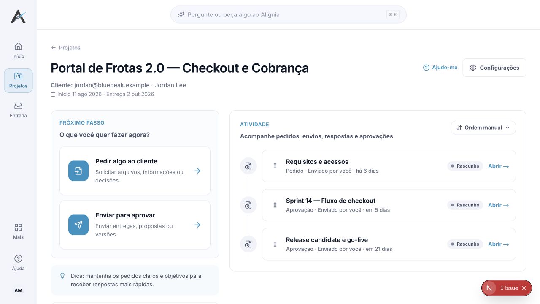Open AM user avatar menu

18,290
